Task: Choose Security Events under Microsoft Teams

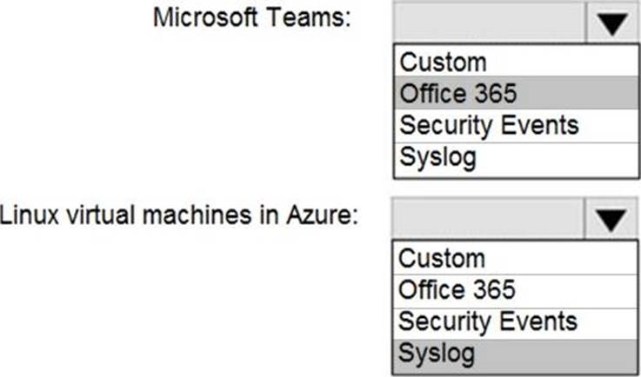Action: pyautogui.click(x=517, y=126)
